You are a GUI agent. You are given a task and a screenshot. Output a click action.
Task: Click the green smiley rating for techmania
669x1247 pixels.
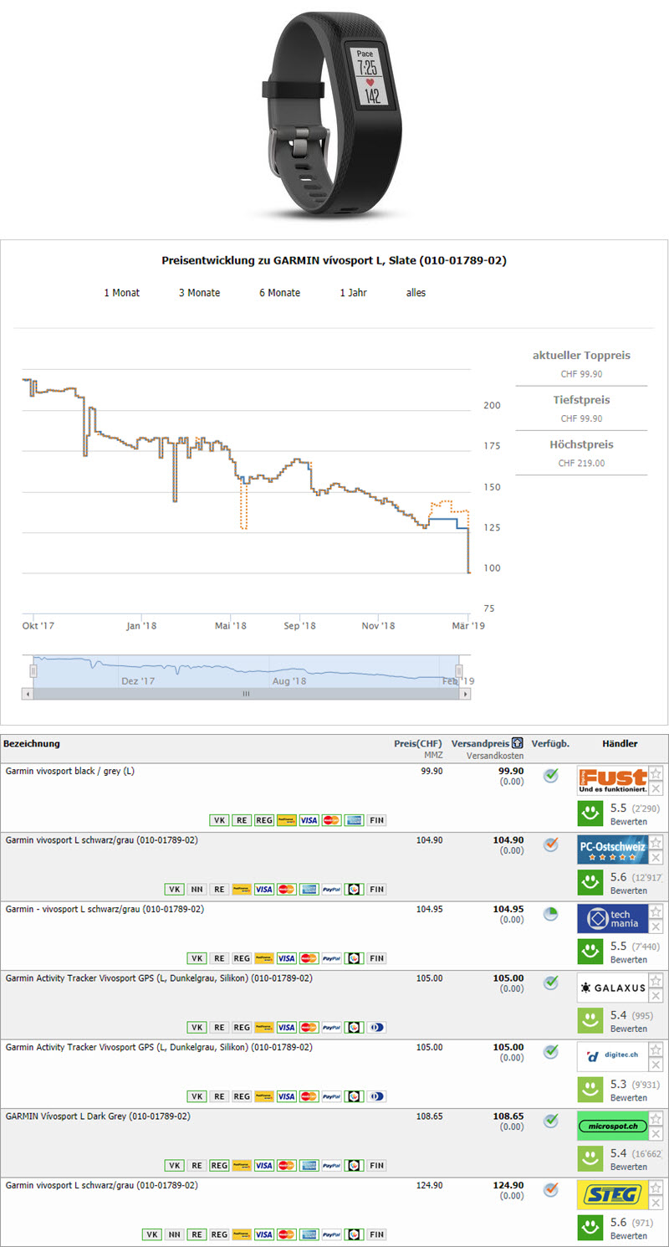[x=590, y=951]
